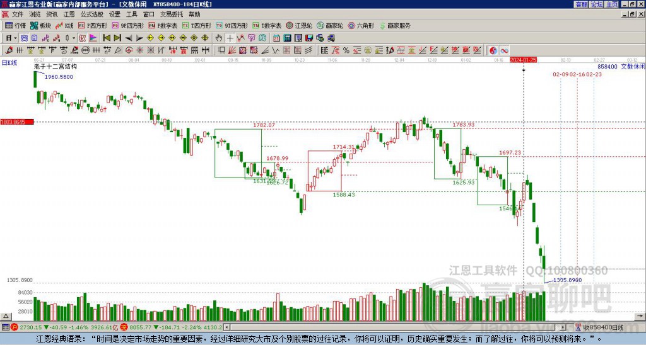Click the 2024-01-25 date marker
Viewport: 646px width, 345px height.
(x=523, y=60)
